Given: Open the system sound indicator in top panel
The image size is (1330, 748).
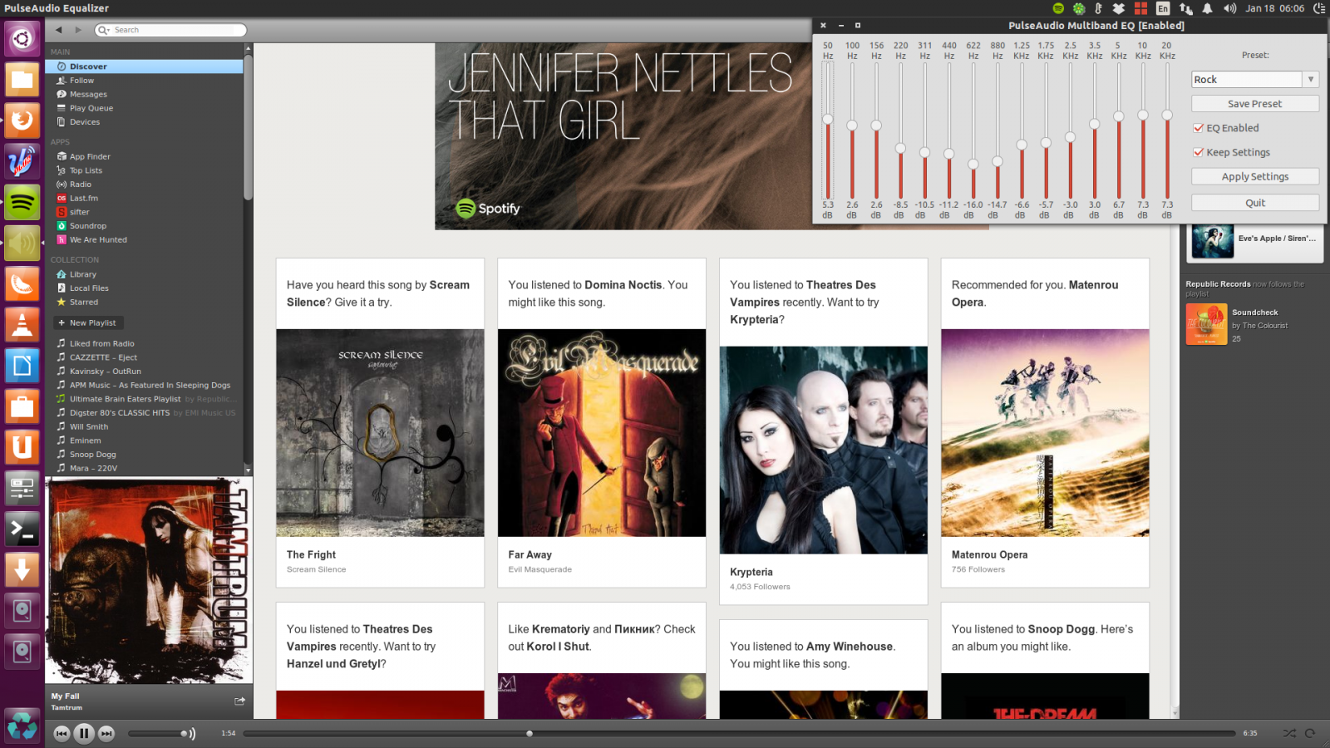Looking at the screenshot, I should tap(1230, 8).
